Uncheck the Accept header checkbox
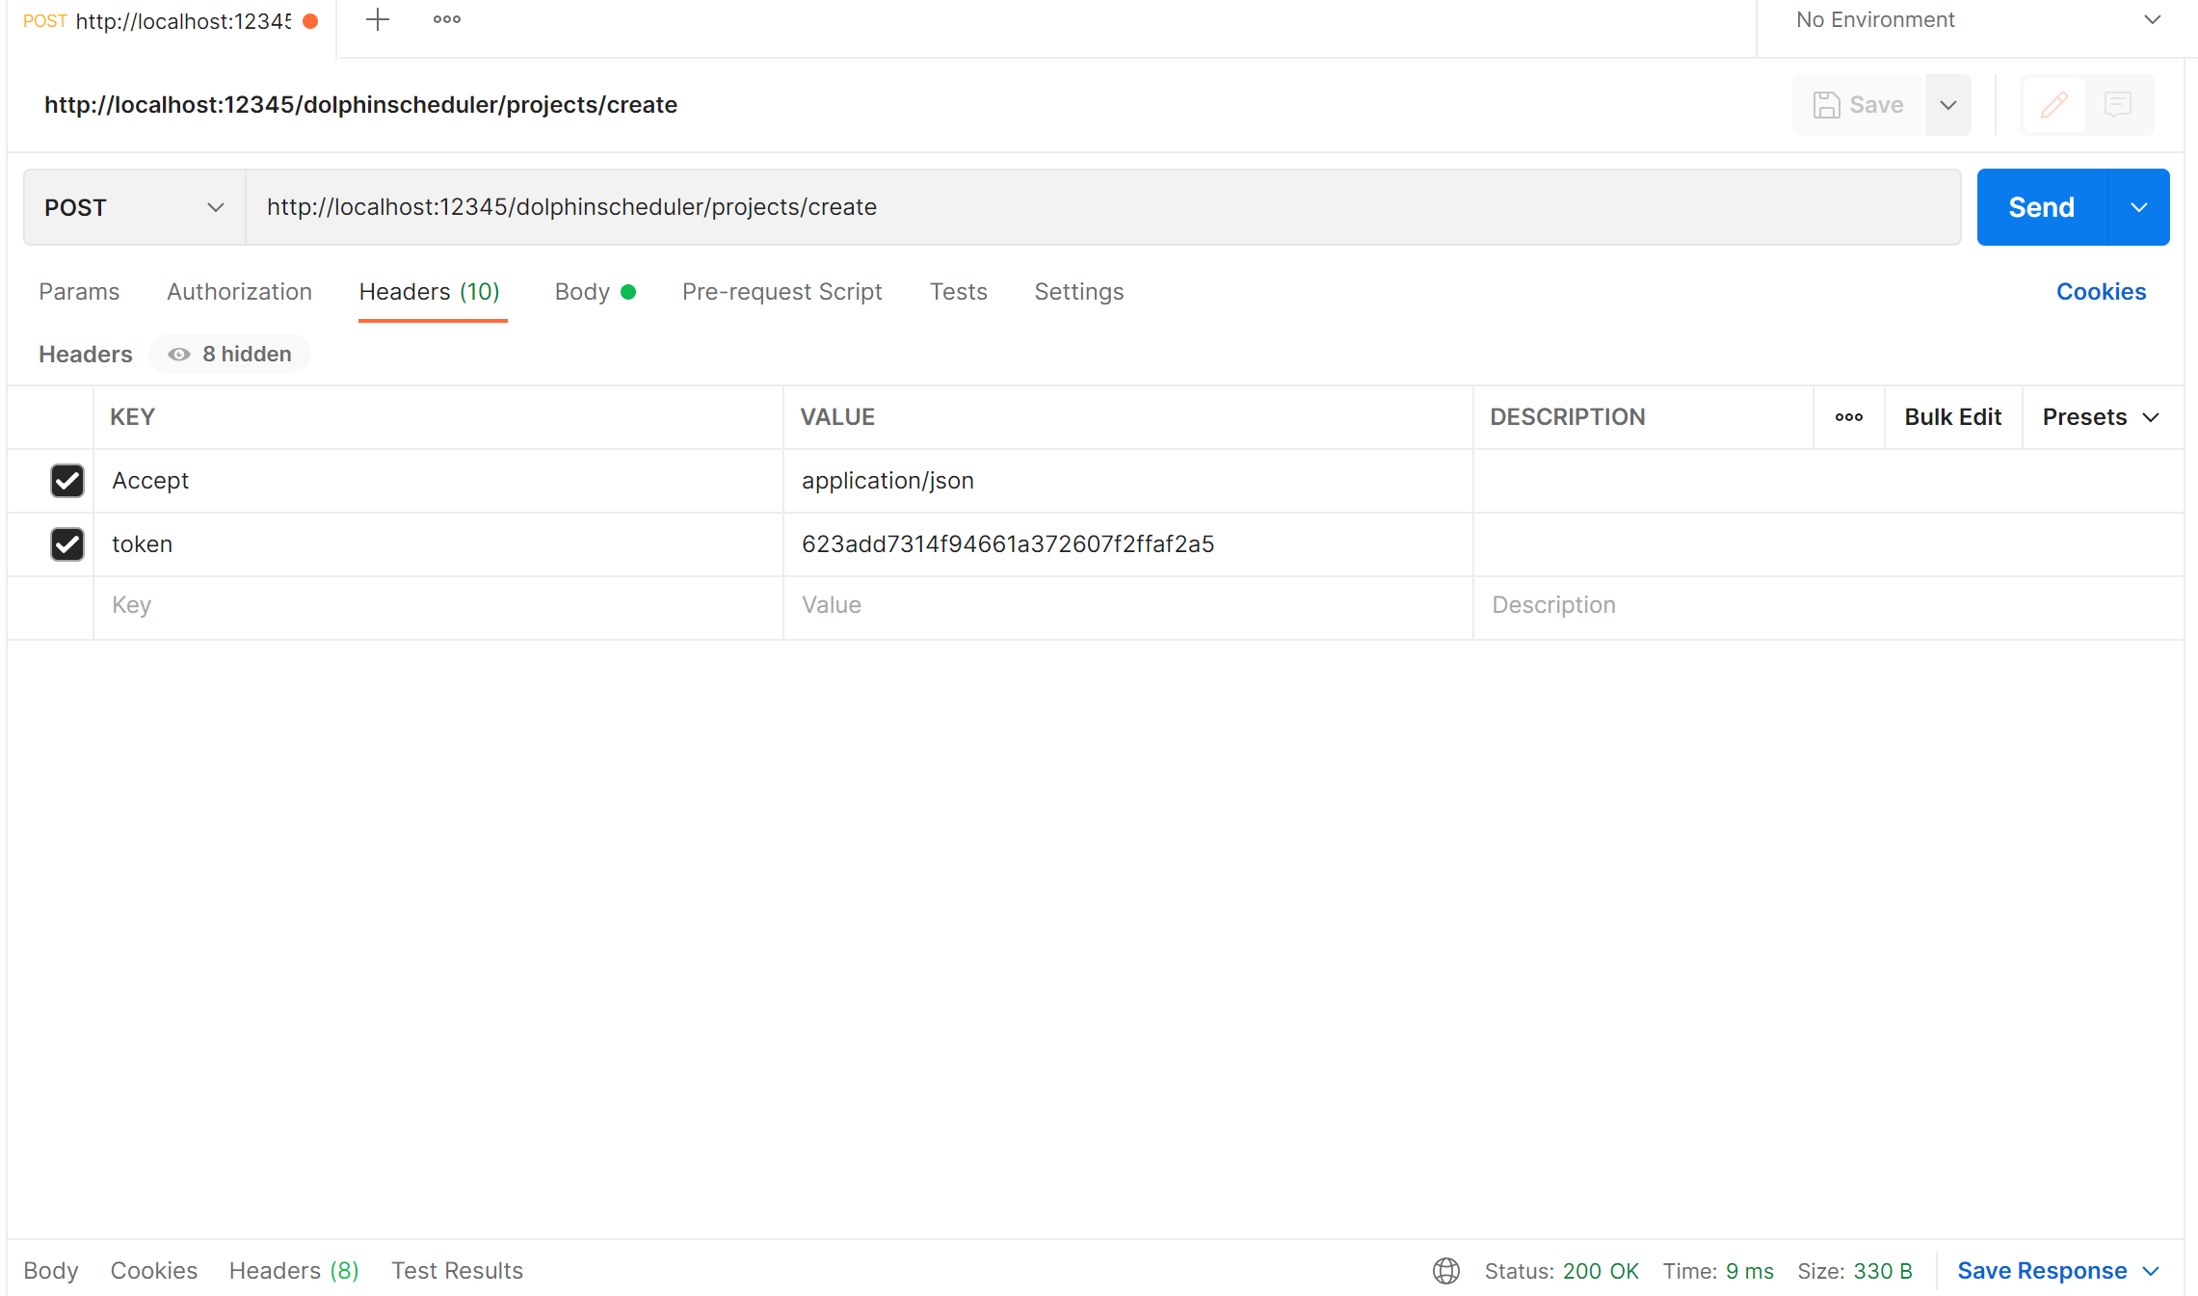 click(x=66, y=480)
